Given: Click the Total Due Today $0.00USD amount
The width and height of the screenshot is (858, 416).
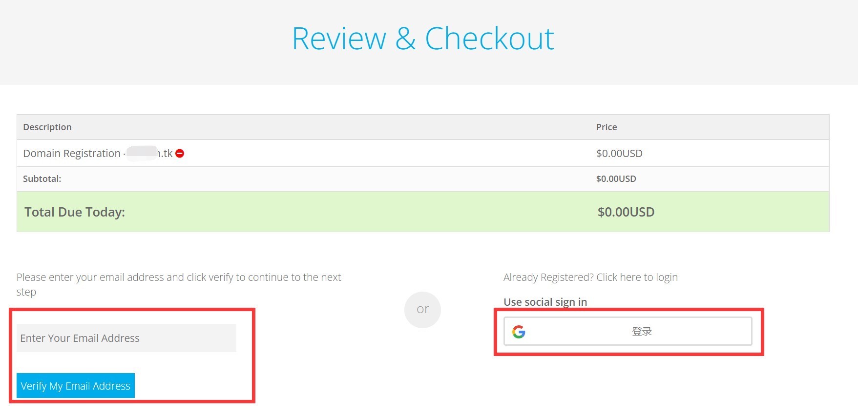Looking at the screenshot, I should pyautogui.click(x=626, y=212).
